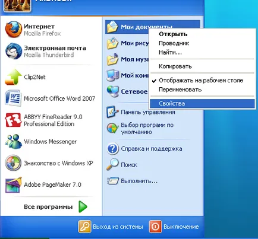
Task: Click the Выполнить... label
Action: point(139,181)
